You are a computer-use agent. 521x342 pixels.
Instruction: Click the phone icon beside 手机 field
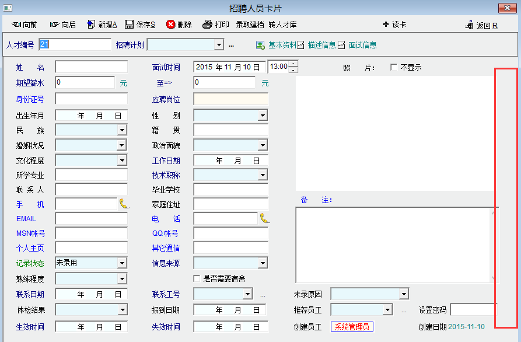[x=124, y=204]
